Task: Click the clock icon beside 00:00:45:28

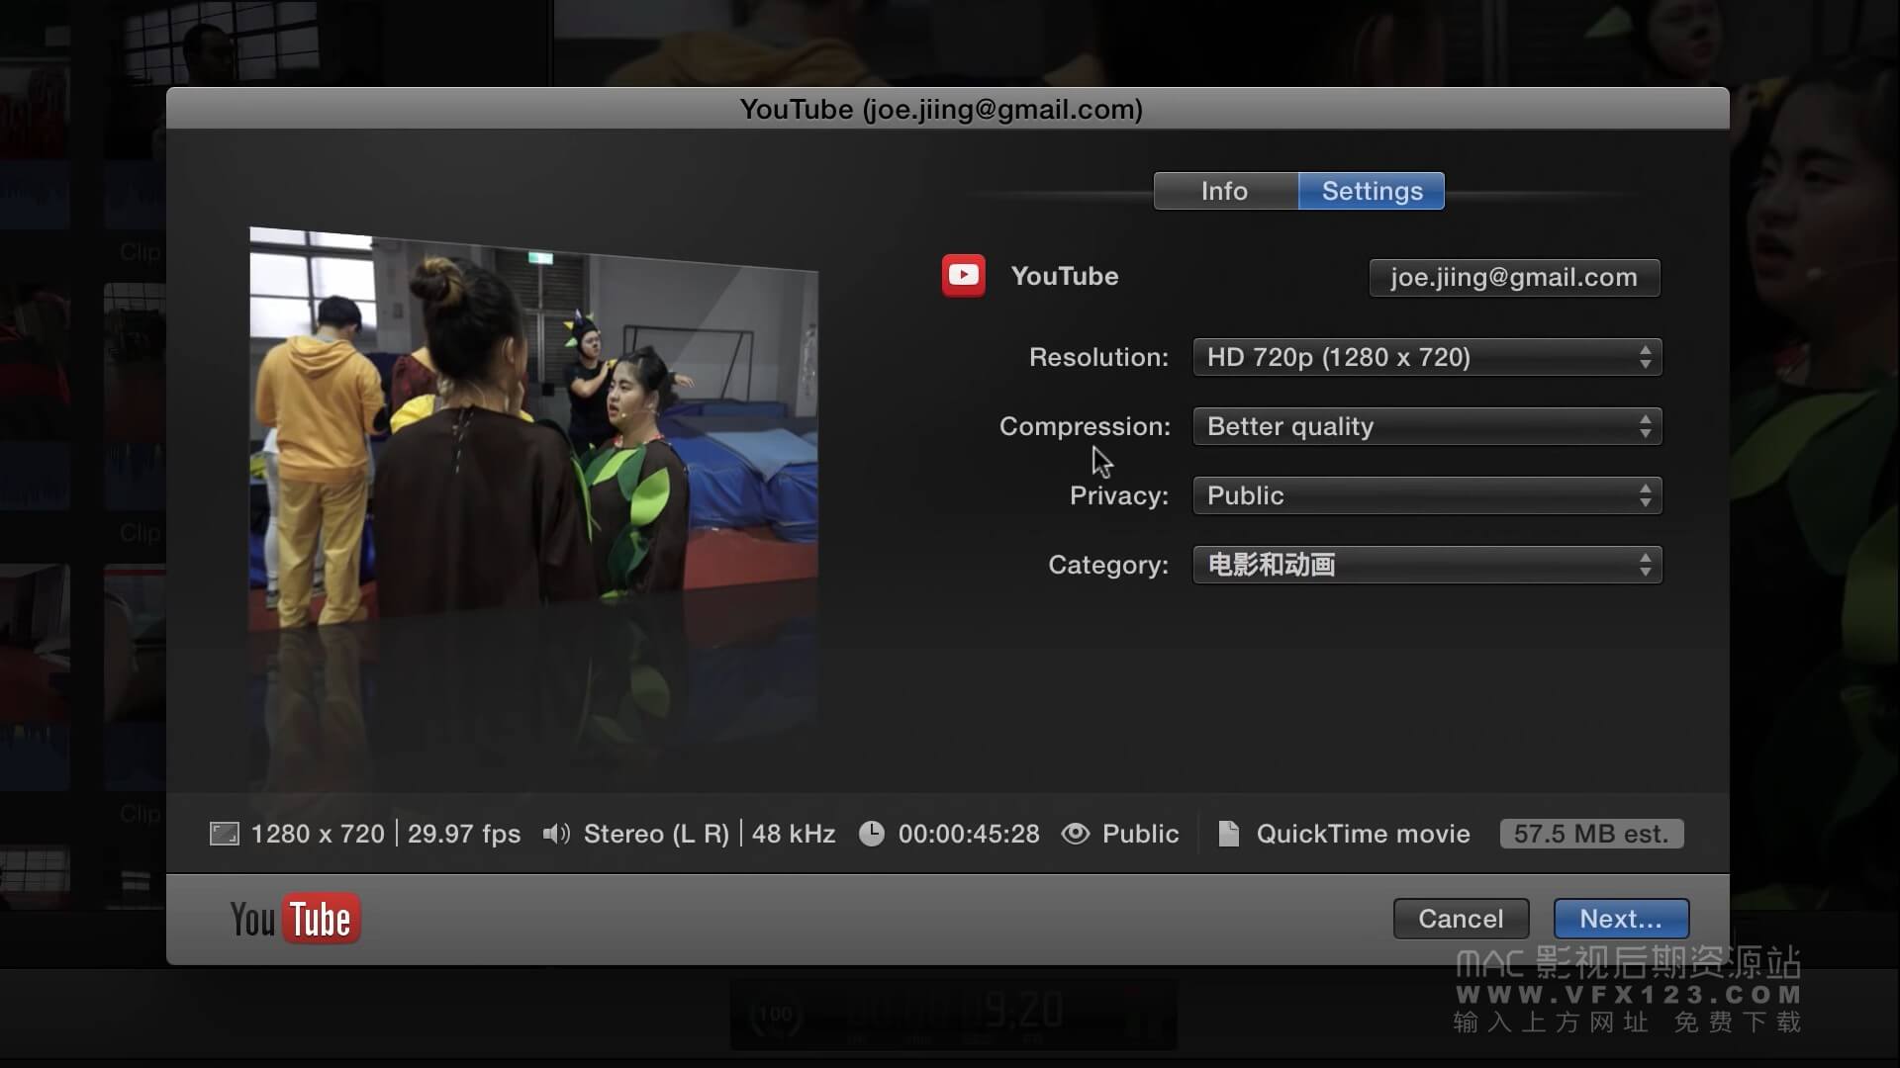Action: point(871,834)
